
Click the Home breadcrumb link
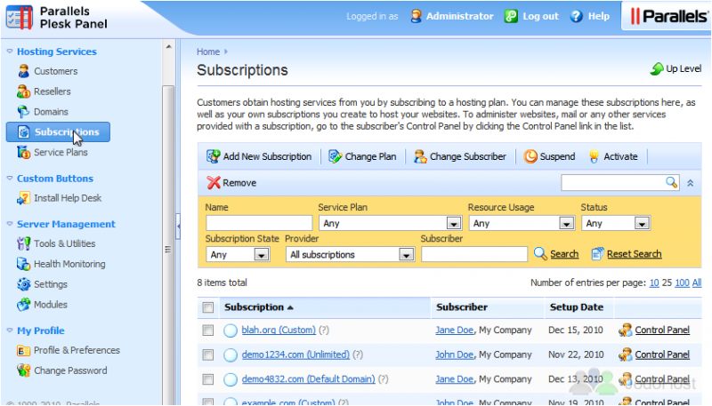[208, 52]
